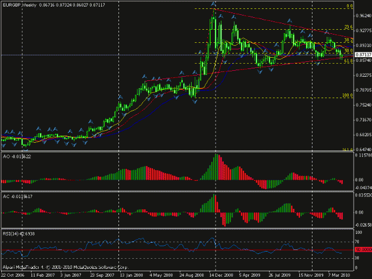The width and height of the screenshot is (372, 279).
Task: Click the 23 Sep 2007 date label
Action: tap(102, 275)
